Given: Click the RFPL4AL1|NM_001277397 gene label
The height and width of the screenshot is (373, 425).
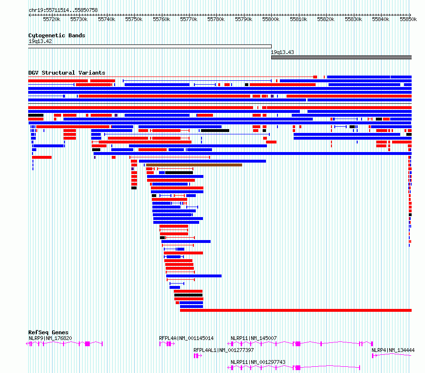Looking at the screenshot, I should 223,350.
